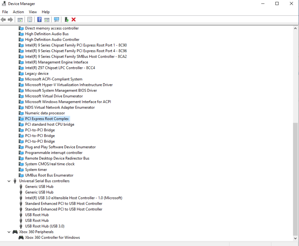Select Microsoft System Management BIOS Driver

61,91
